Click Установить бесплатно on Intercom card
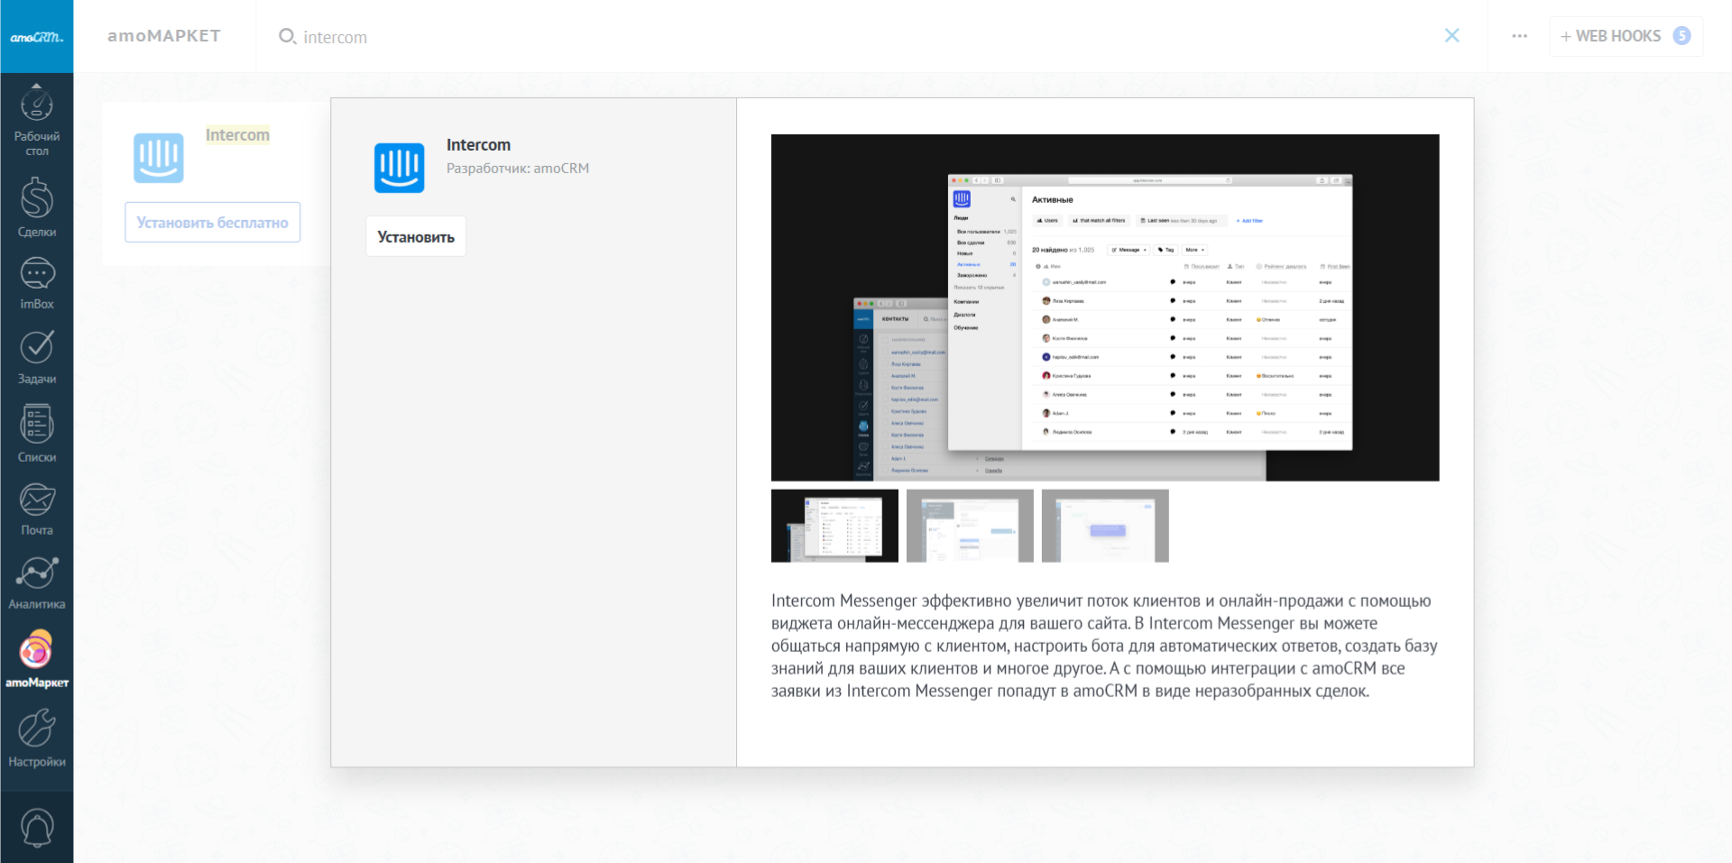Image resolution: width=1732 pixels, height=863 pixels. pos(212,223)
